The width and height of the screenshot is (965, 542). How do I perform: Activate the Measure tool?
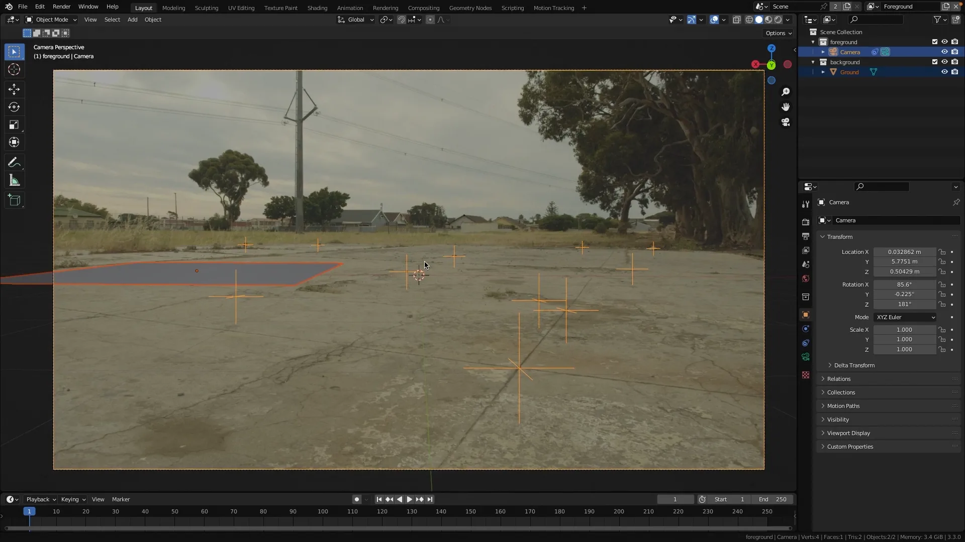pos(14,180)
